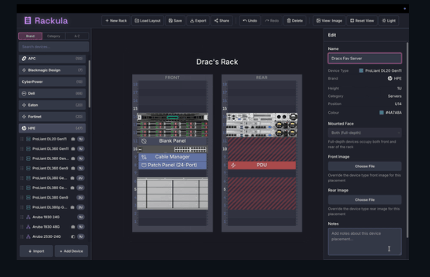Click the Export button
This screenshot has width=430, height=277.
(x=198, y=21)
